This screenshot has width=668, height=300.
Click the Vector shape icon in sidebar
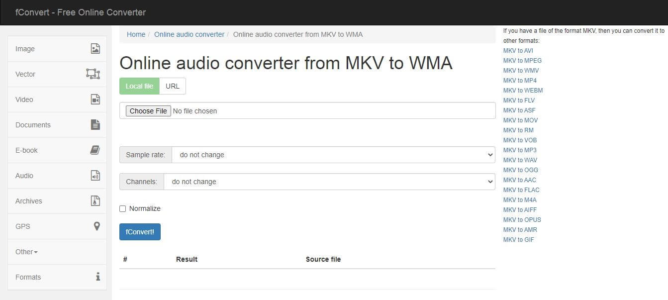[x=93, y=74]
